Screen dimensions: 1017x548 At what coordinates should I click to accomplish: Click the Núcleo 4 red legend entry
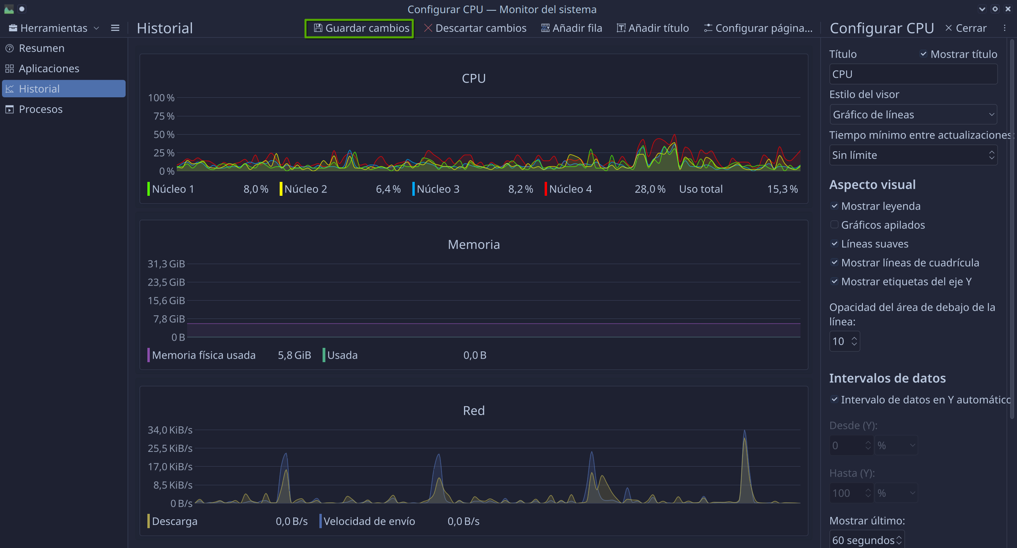point(570,189)
